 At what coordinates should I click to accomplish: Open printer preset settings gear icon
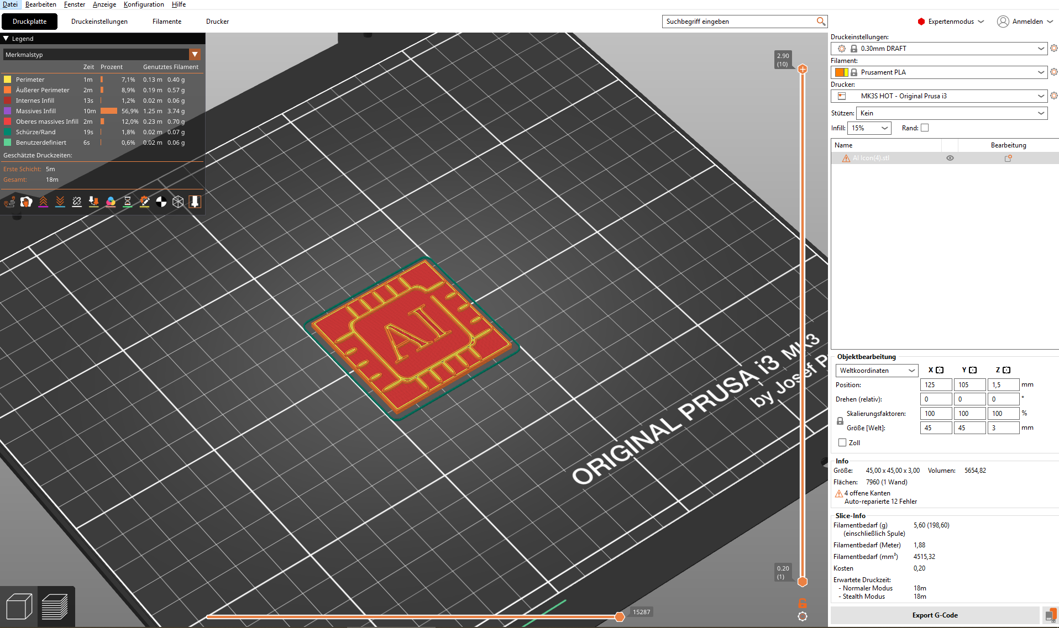click(x=1053, y=96)
